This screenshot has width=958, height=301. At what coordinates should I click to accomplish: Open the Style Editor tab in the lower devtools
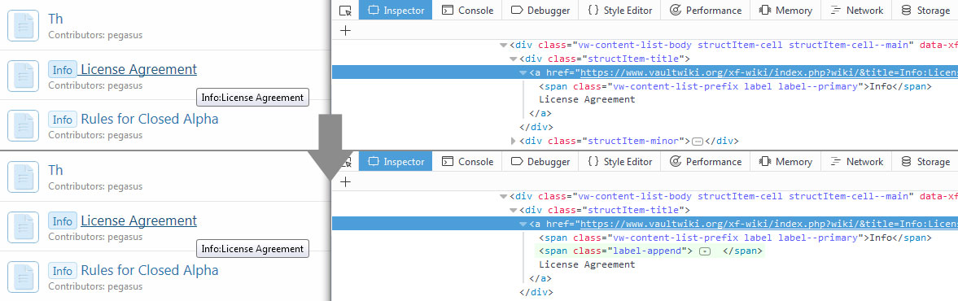pyautogui.click(x=619, y=162)
